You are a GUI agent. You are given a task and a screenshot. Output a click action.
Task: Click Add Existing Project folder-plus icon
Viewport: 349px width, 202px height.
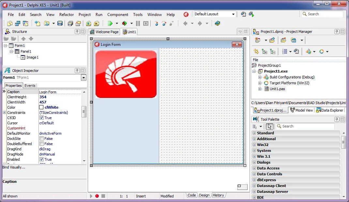pos(272,40)
